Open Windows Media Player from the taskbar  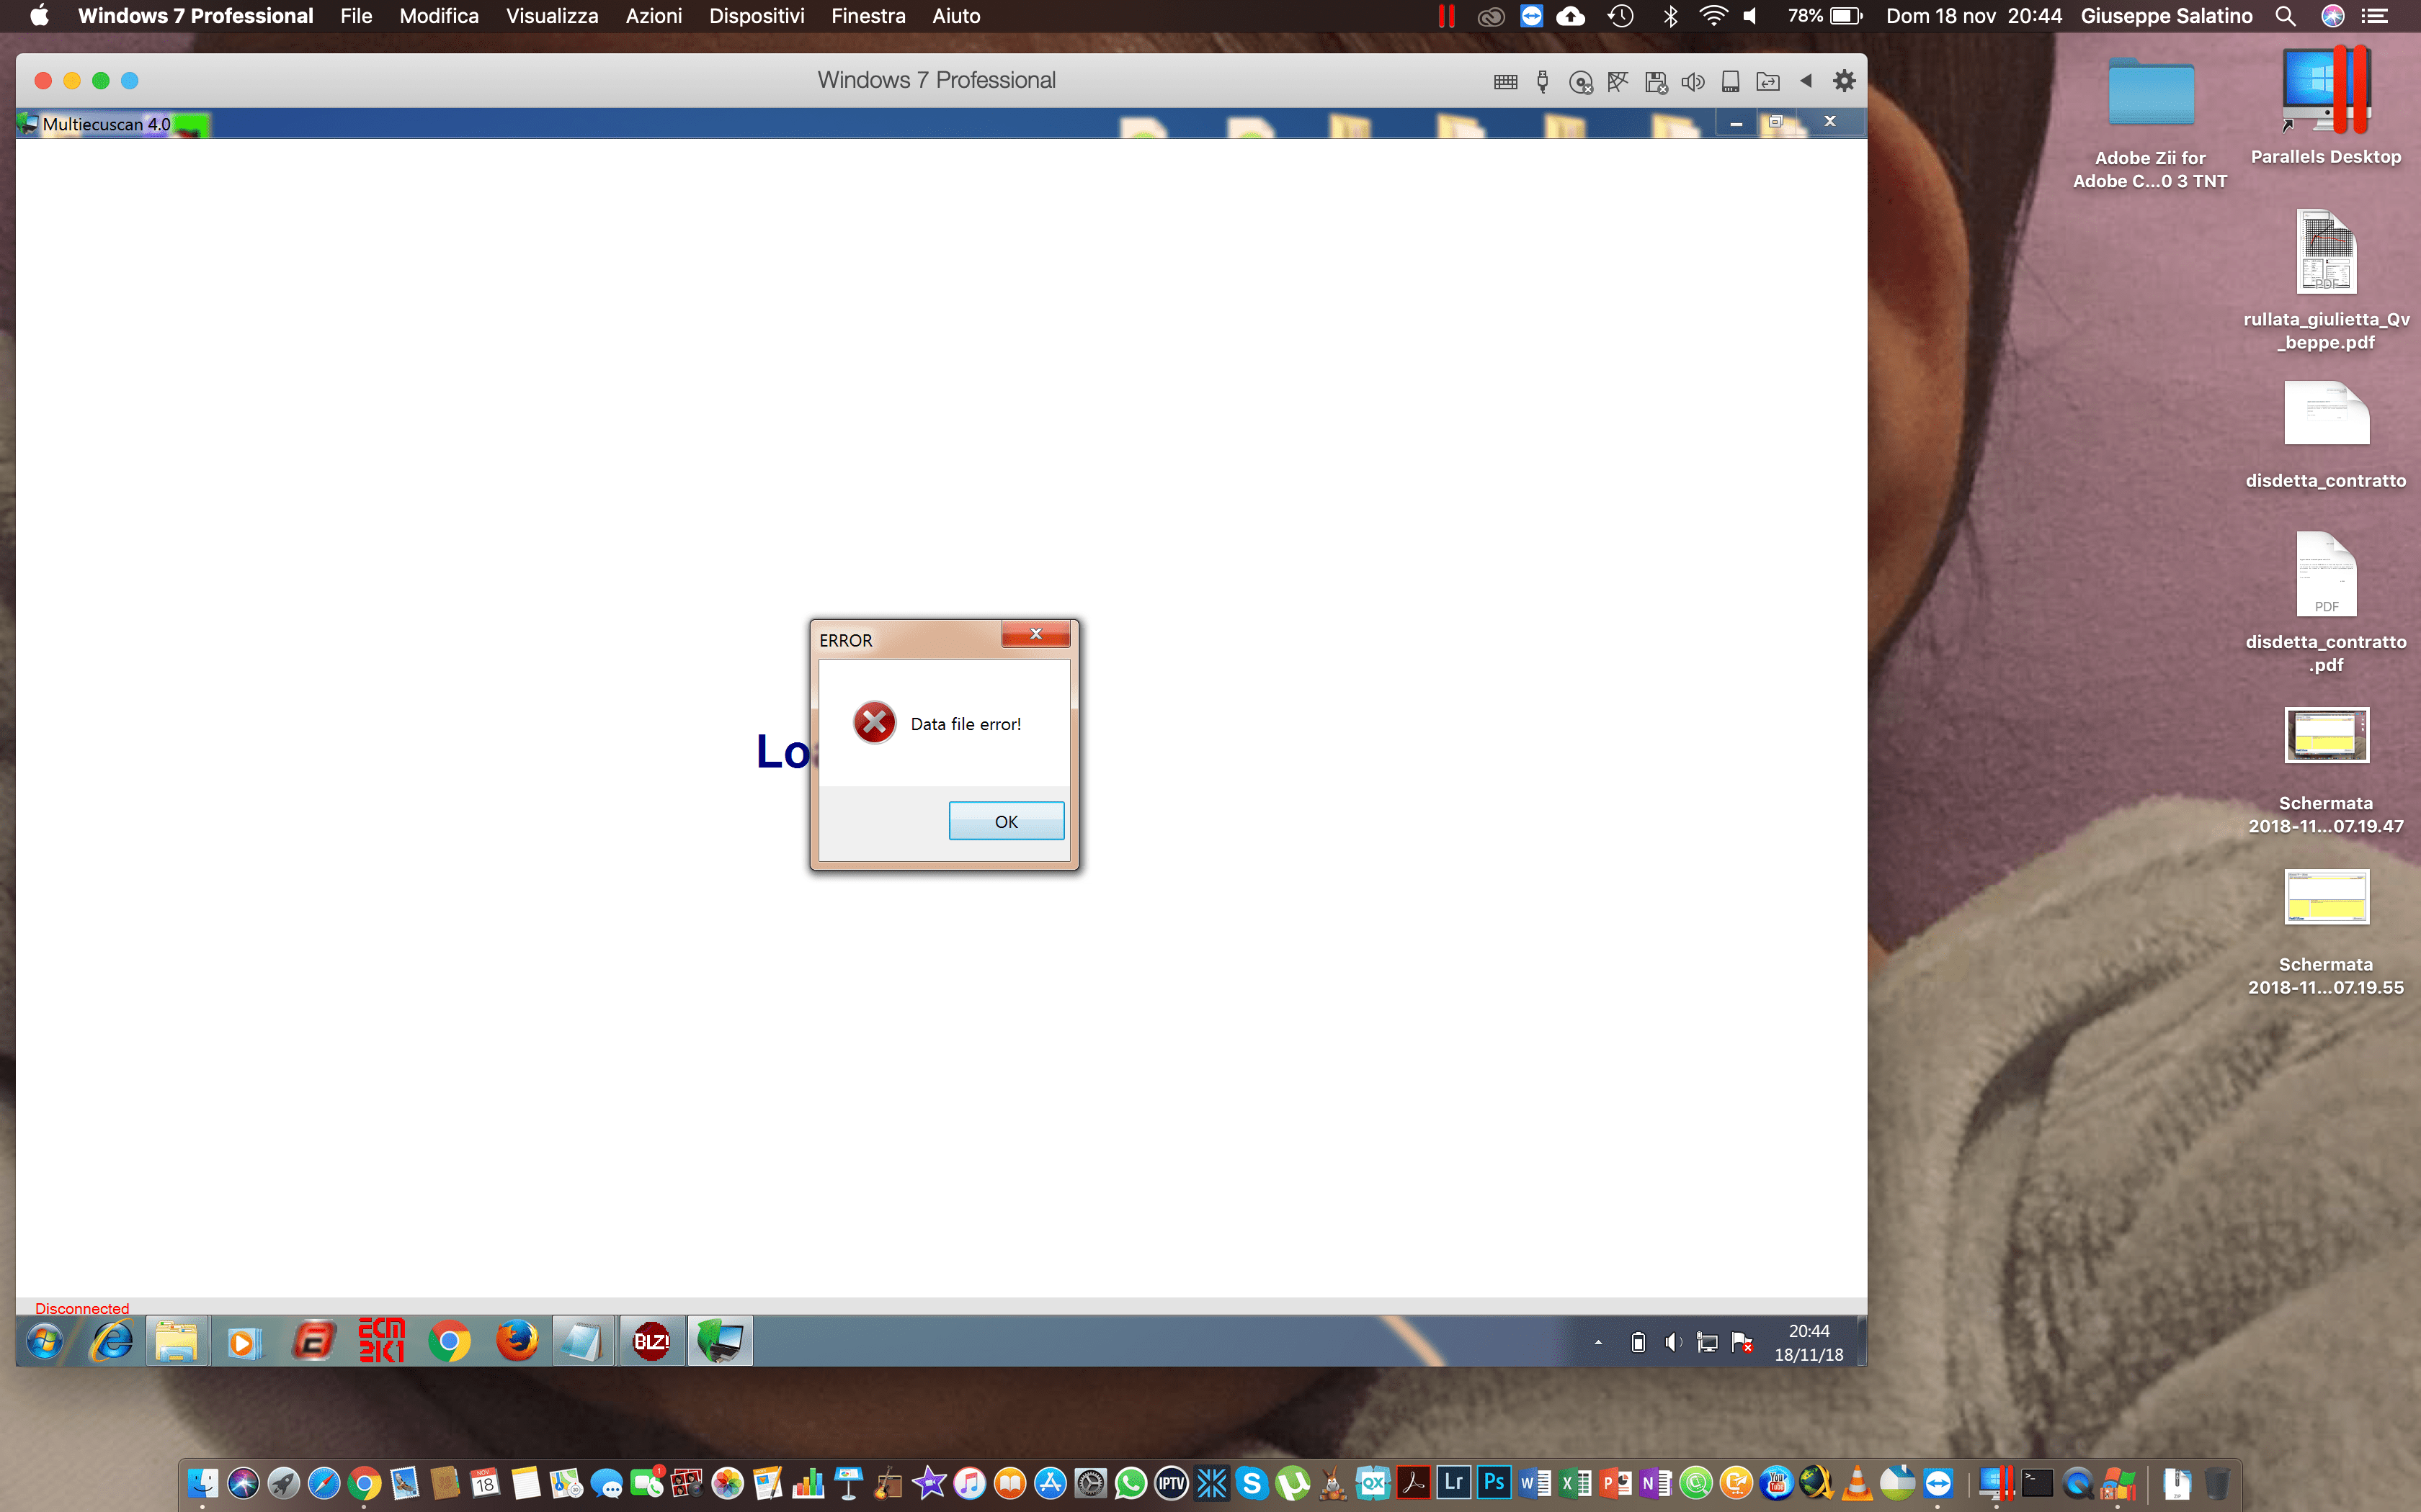click(x=244, y=1341)
